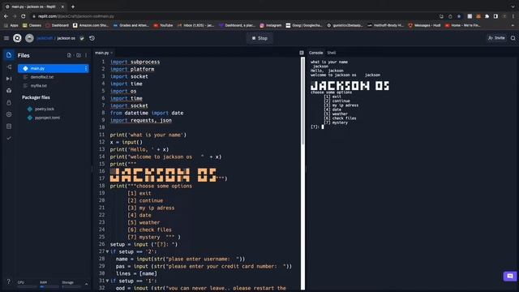
Task: Expand the resource usage chevron
Action: pyautogui.click(x=87, y=284)
